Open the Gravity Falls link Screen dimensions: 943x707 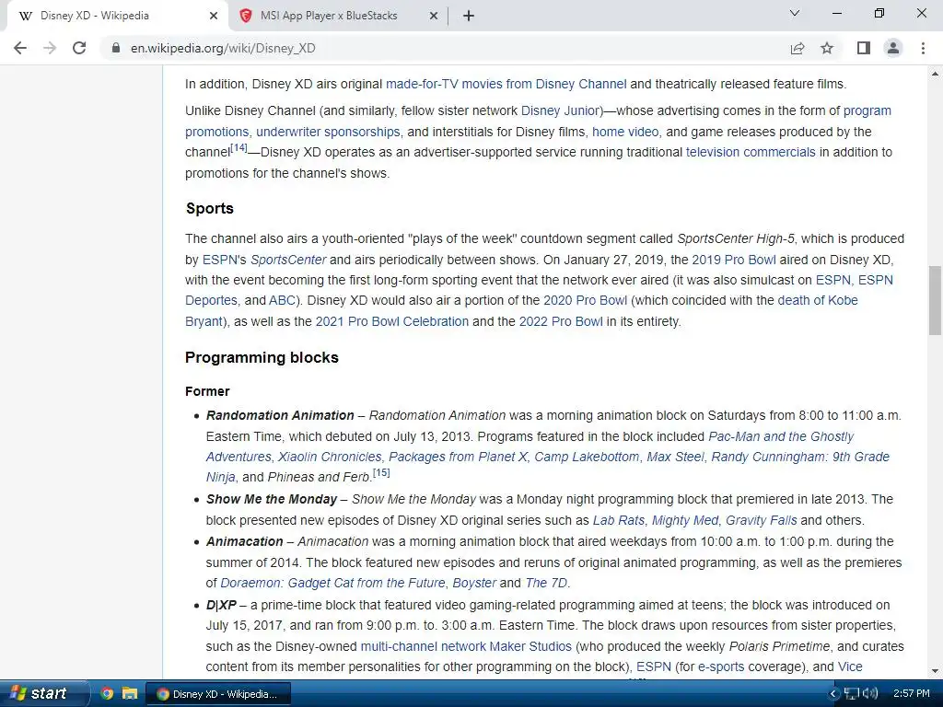[x=761, y=520]
